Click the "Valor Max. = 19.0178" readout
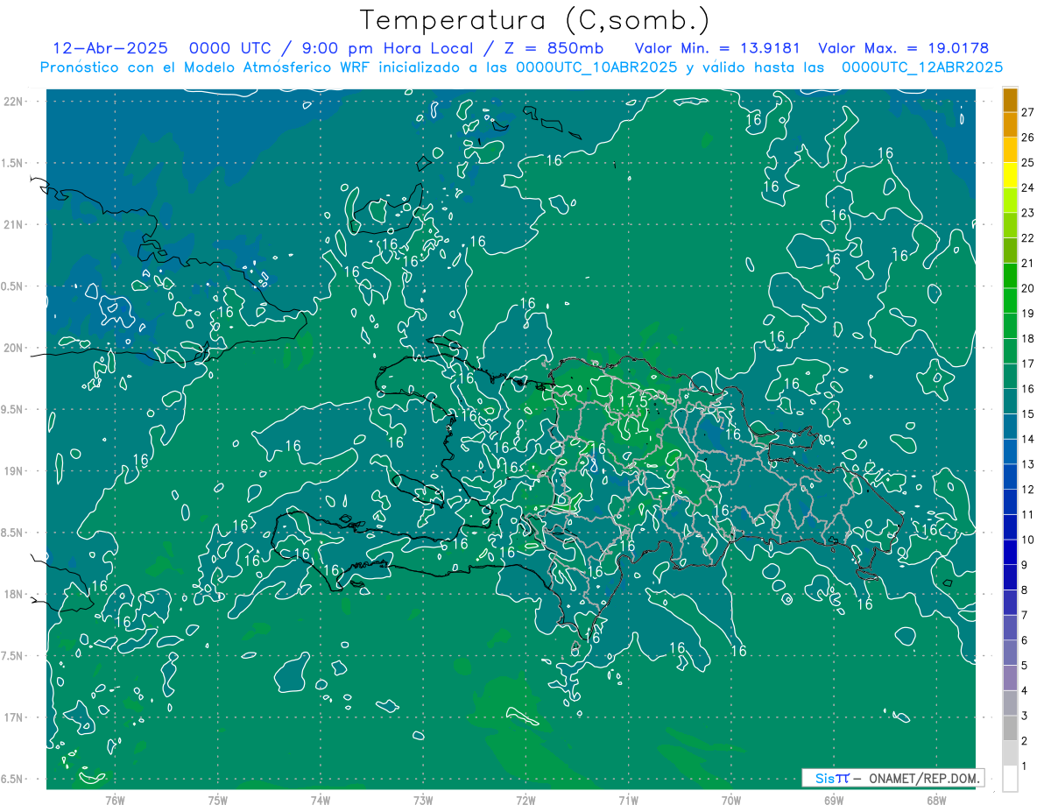1051x812 pixels. tap(903, 48)
